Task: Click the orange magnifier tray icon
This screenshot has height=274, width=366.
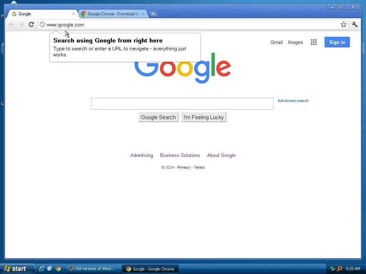Action: [x=340, y=269]
